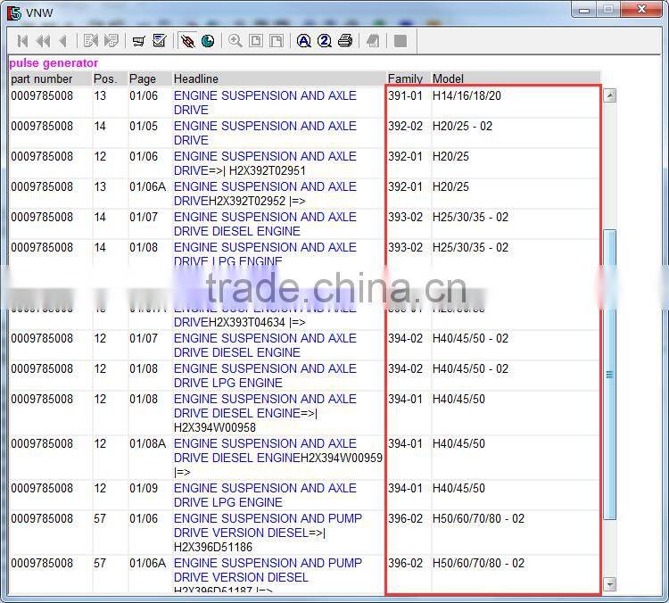The image size is (669, 603).
Task: Open DIESEL ENGINE headline for family 393-02
Action: point(265,224)
